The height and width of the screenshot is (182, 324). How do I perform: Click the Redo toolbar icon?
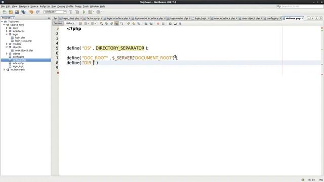pyautogui.click(x=37, y=12)
